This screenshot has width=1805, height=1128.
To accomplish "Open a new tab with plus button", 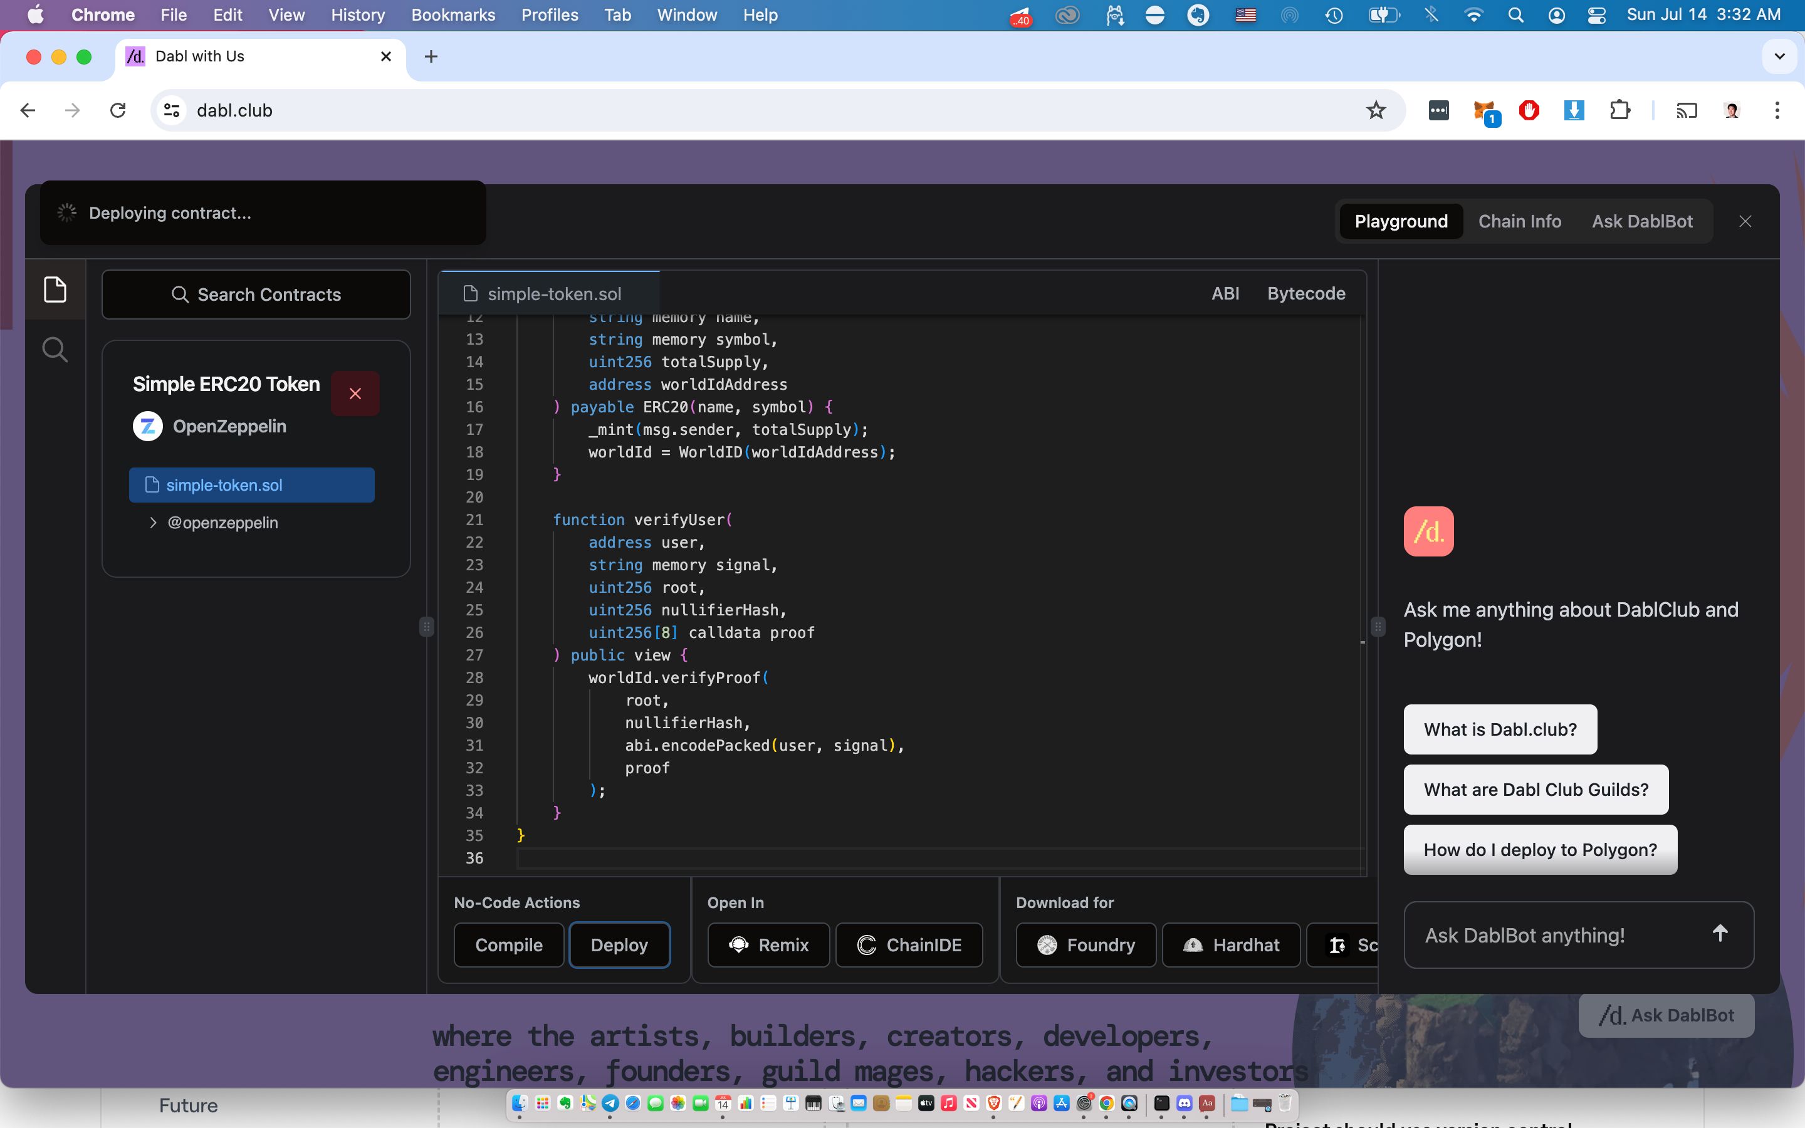I will [x=431, y=56].
